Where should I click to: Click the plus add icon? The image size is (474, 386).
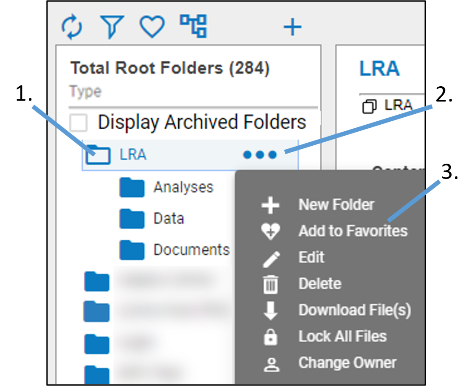pos(292,27)
